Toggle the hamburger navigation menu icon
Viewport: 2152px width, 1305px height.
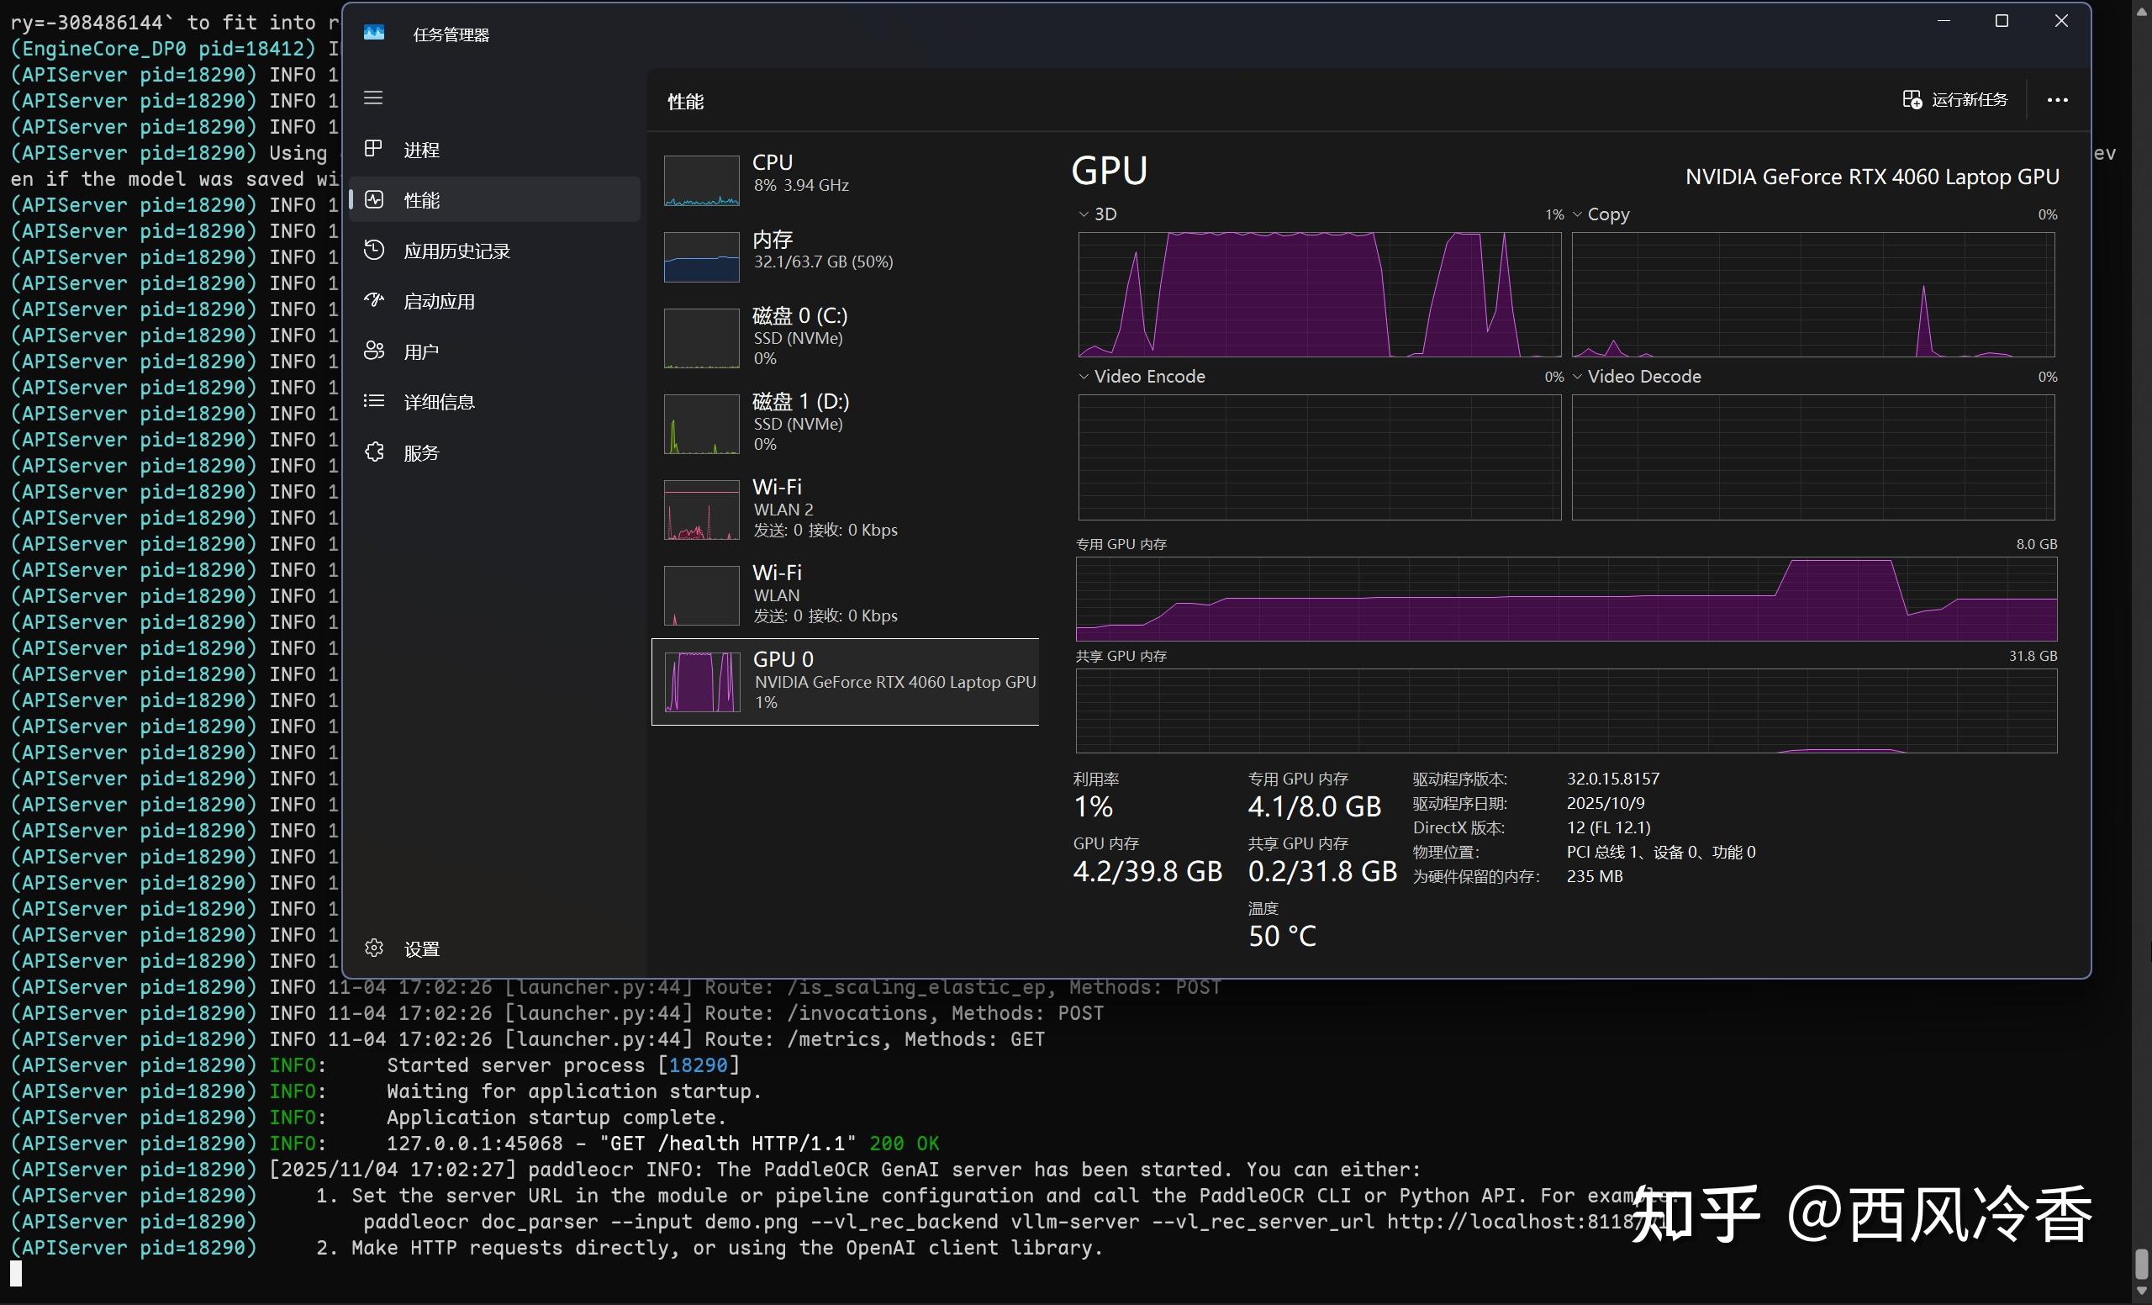[x=373, y=98]
